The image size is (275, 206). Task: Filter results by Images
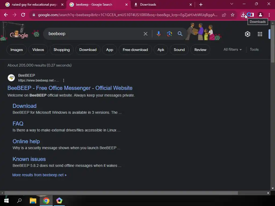[17, 50]
